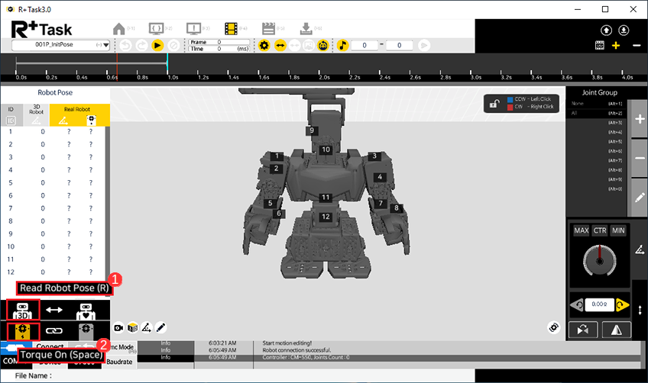Screen dimensions: 648x383
Task: Click the joint angle value field
Action: [599, 304]
